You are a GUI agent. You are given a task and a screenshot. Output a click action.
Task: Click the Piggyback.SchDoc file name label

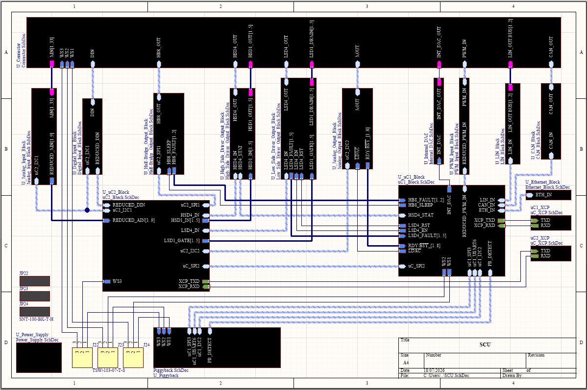[171, 370]
